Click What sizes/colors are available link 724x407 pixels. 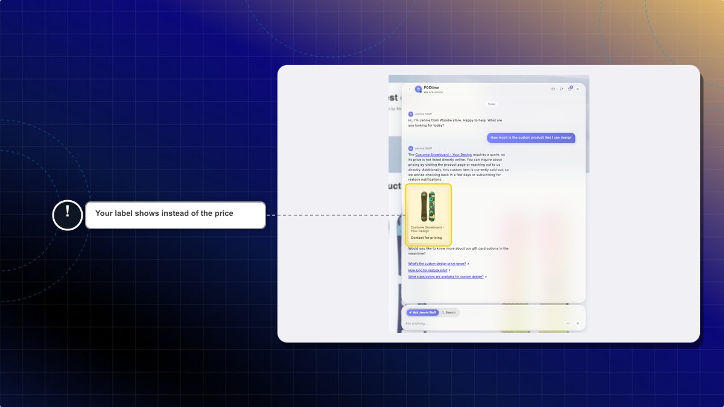447,277
